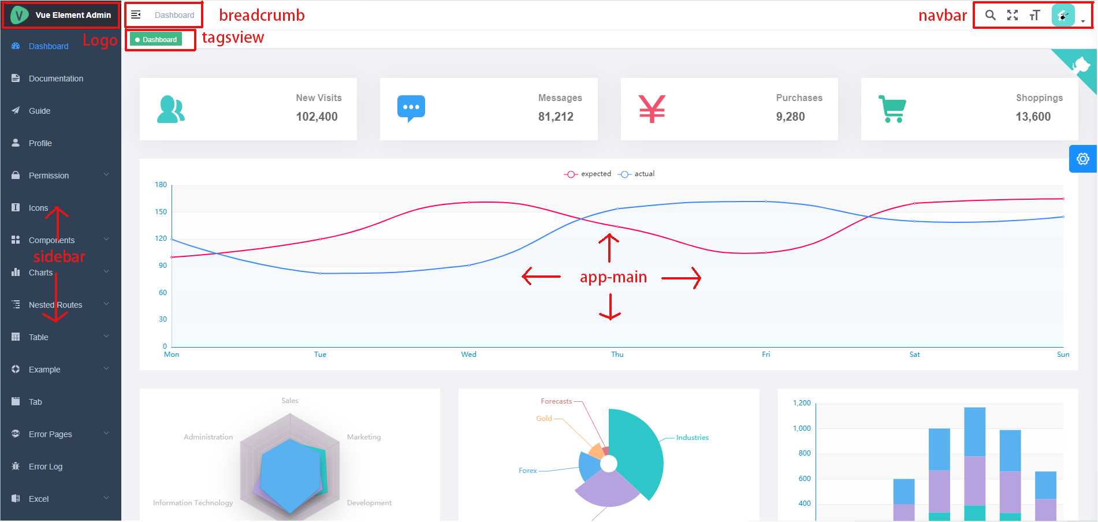This screenshot has width=1098, height=522.
Task: Click the Dashboard breadcrumb link
Action: pyautogui.click(x=174, y=15)
